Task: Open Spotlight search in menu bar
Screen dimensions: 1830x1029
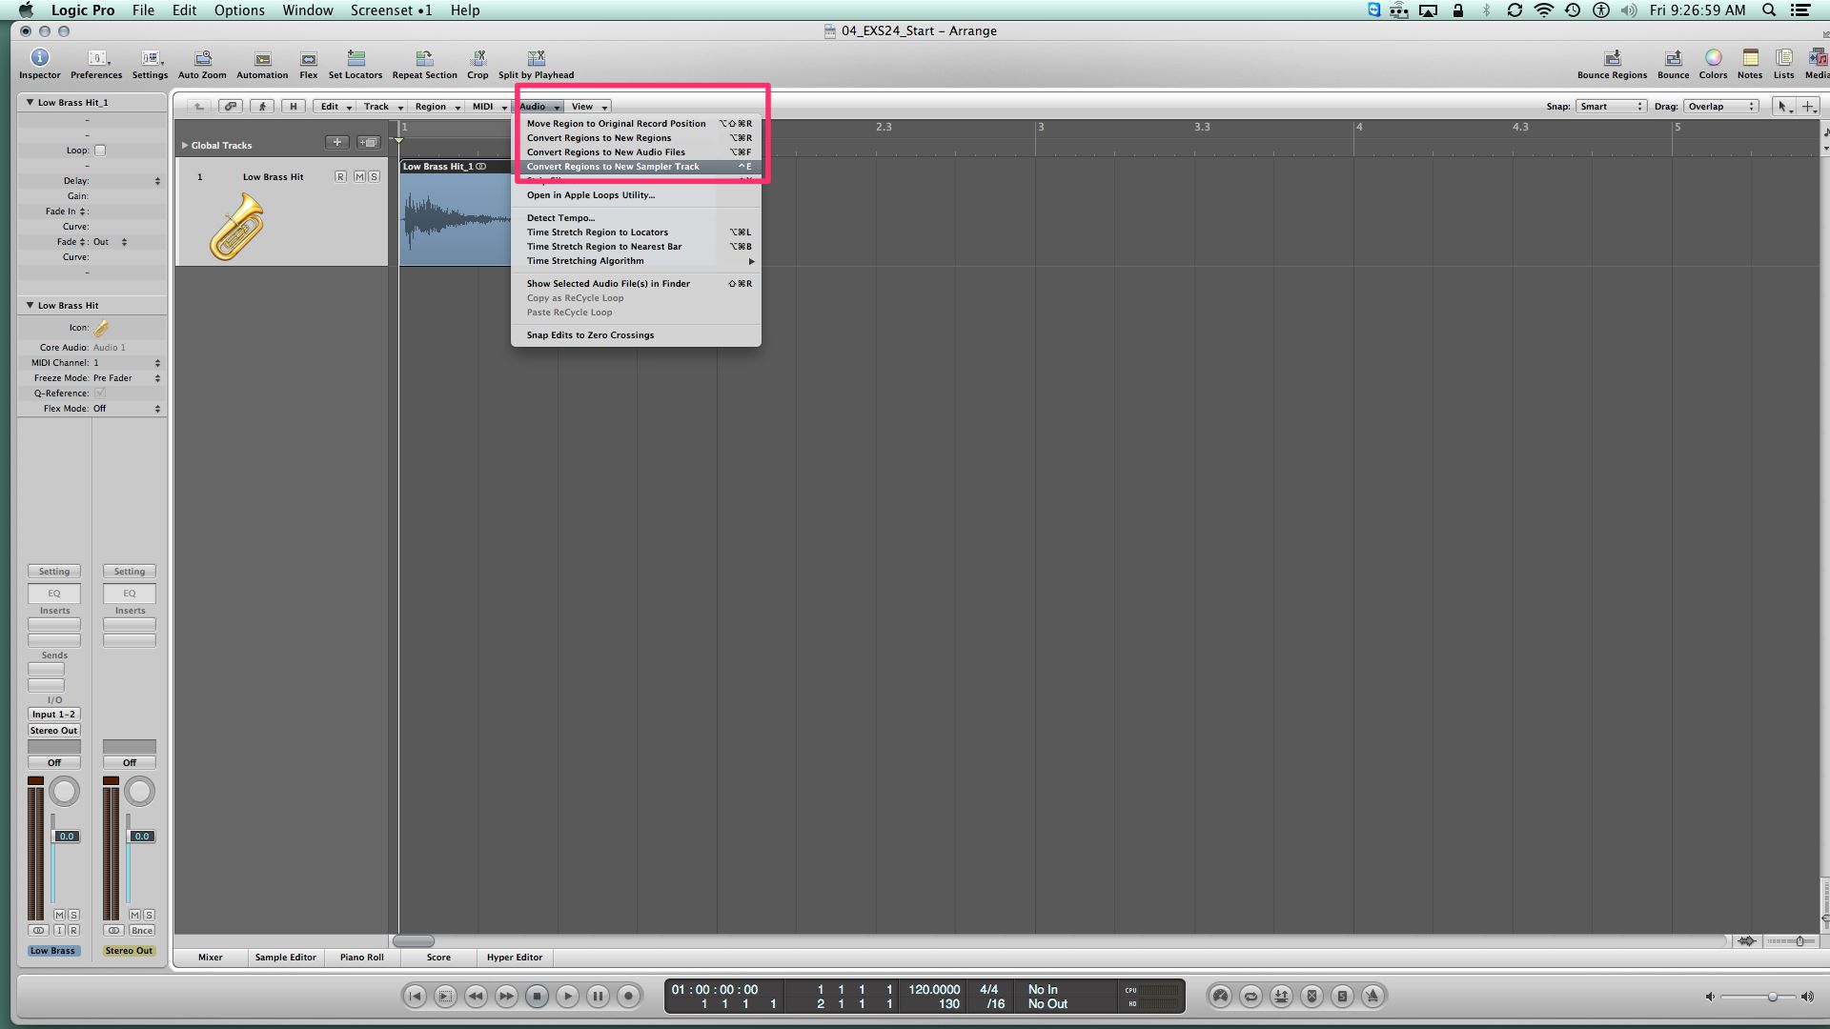Action: pos(1769,10)
